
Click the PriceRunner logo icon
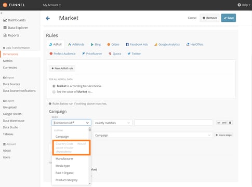[83, 54]
